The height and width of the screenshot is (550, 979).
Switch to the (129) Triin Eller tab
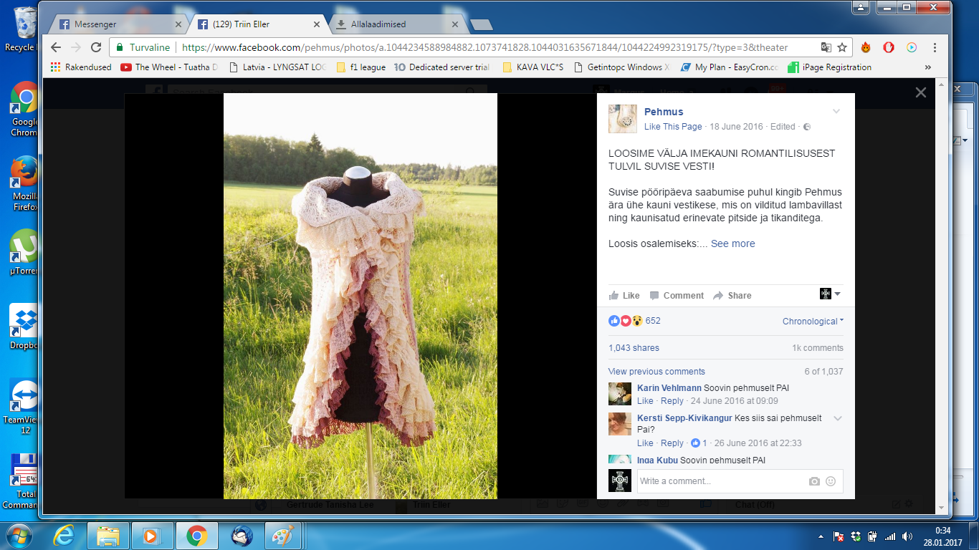pyautogui.click(x=259, y=24)
